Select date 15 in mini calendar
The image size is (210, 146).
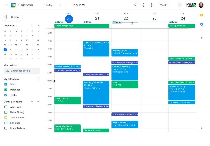coord(16,45)
